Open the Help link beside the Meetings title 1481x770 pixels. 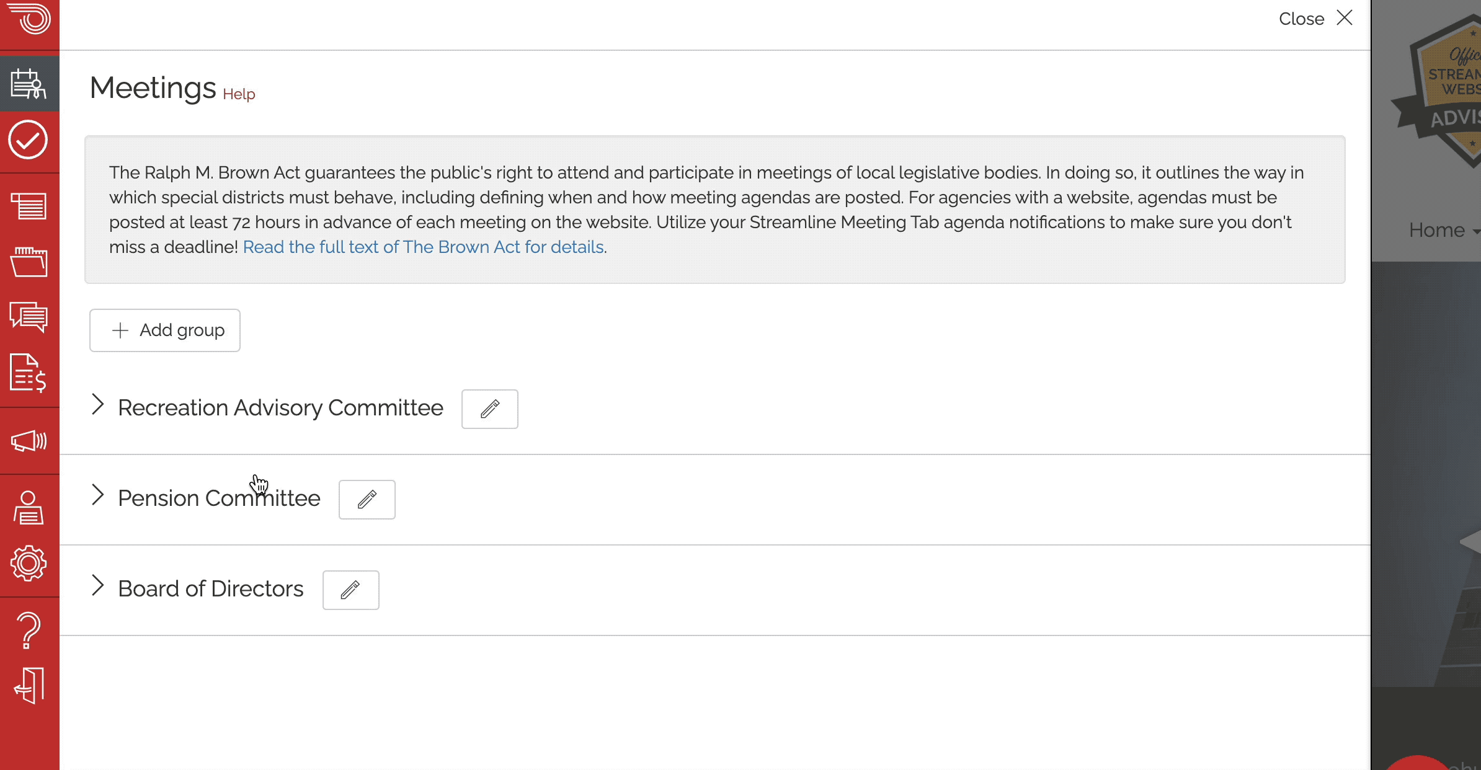coord(239,94)
